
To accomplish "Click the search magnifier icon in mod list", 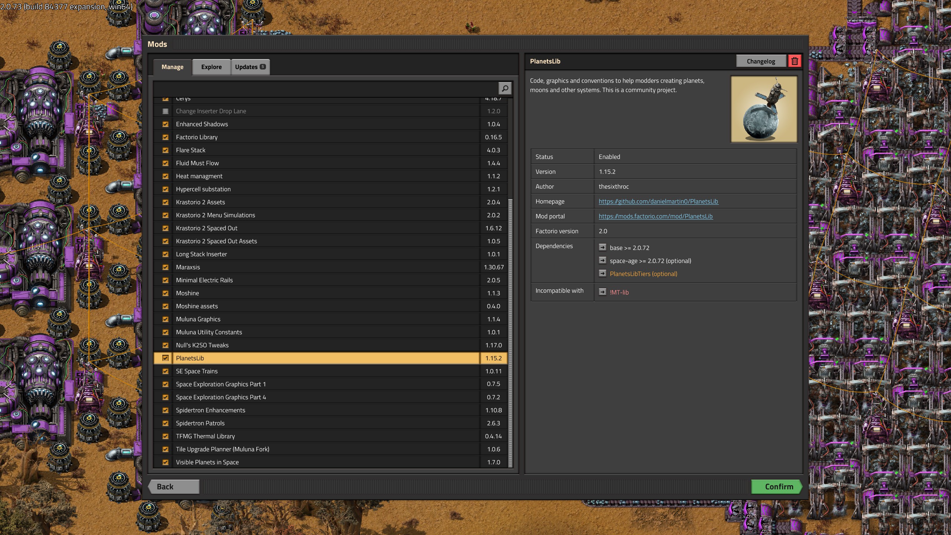I will pyautogui.click(x=505, y=88).
